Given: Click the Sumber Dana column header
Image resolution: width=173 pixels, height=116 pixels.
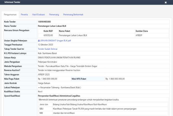Looking at the screenshot, I should pyautogui.click(x=142, y=31).
